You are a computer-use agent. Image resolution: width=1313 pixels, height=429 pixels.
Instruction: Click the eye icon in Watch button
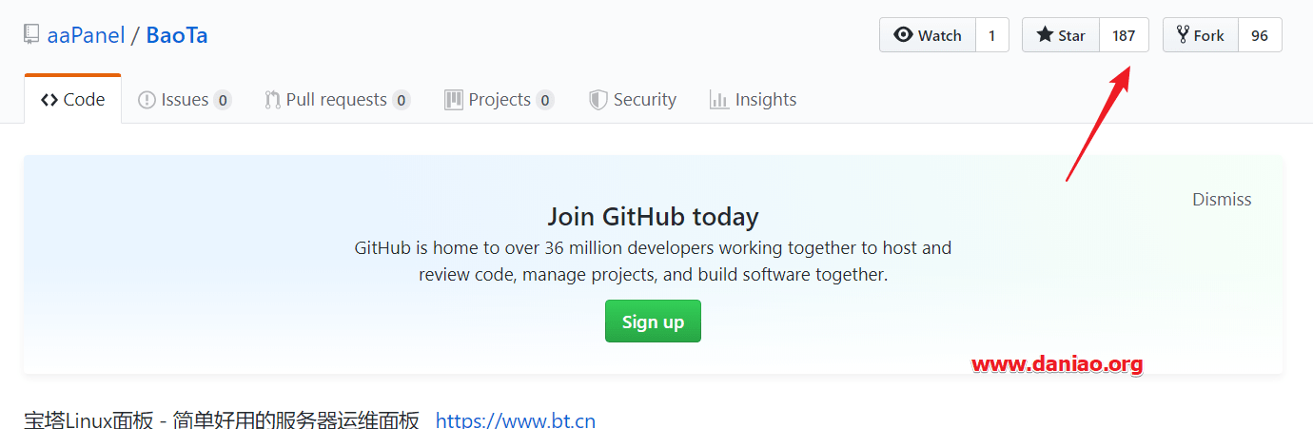point(903,35)
